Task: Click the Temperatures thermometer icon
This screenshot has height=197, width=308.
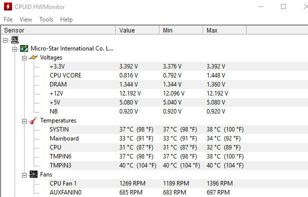Action: [x=34, y=120]
